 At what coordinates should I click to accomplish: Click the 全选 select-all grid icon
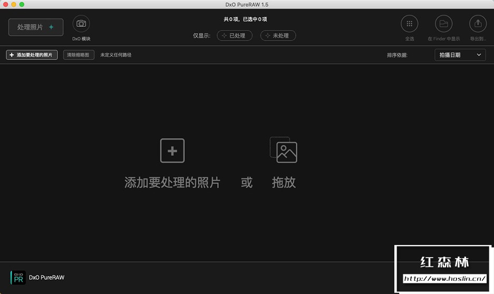(409, 24)
